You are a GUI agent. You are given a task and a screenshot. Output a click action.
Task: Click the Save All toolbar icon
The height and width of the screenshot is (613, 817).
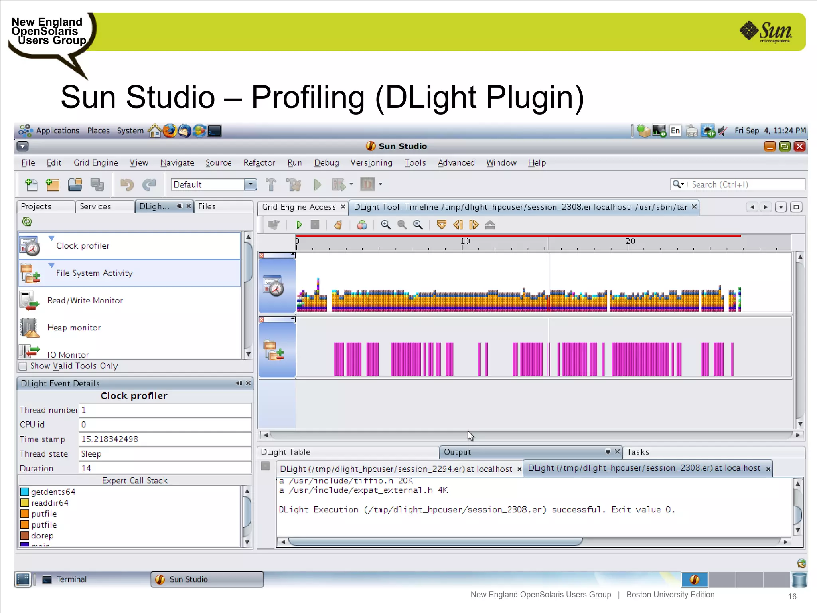coord(97,184)
